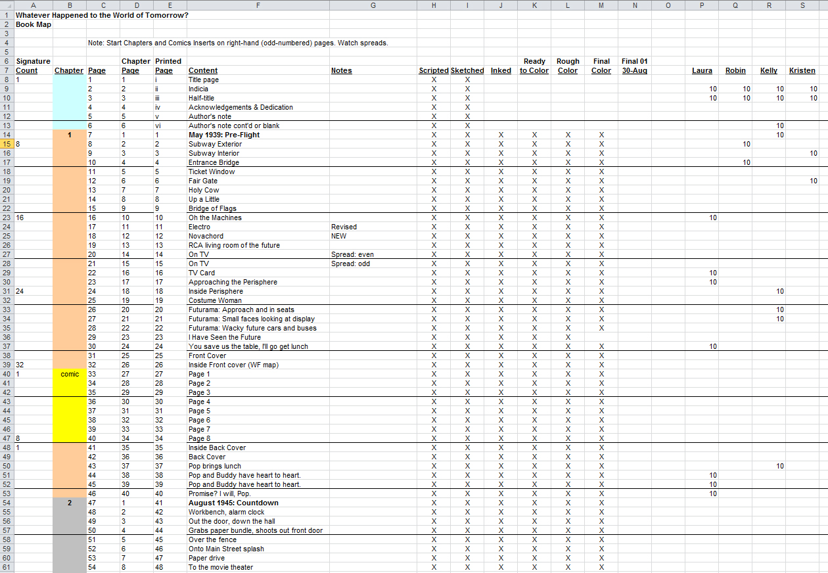Viewport: 828px width, 573px height.
Task: Select the Kristen header cell
Action: [x=802, y=70]
